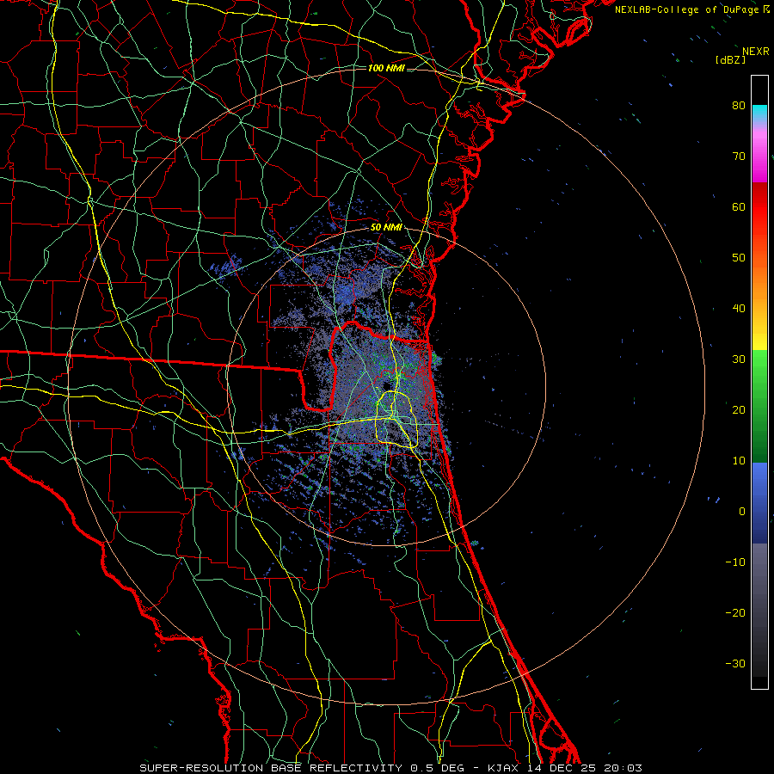Click the blue band of the color scale

759,502
